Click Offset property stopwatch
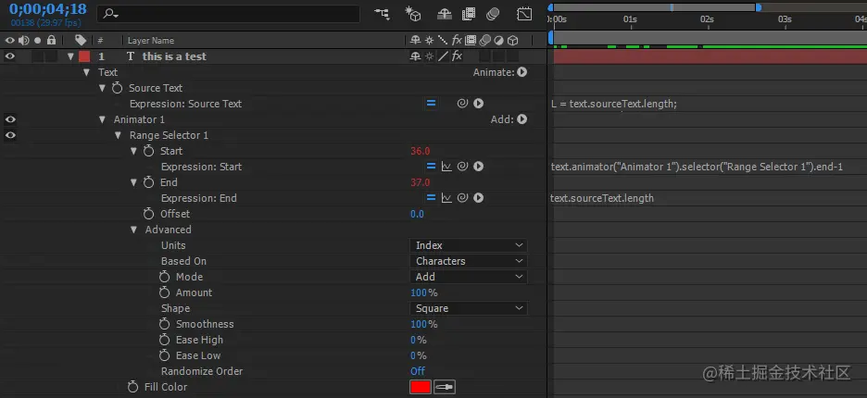 tap(149, 214)
